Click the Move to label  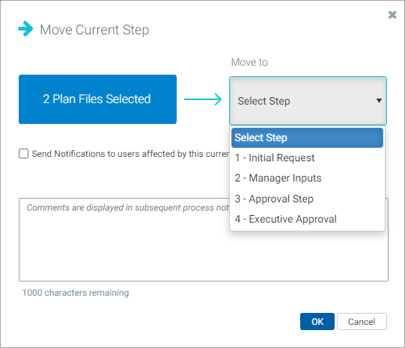(249, 62)
